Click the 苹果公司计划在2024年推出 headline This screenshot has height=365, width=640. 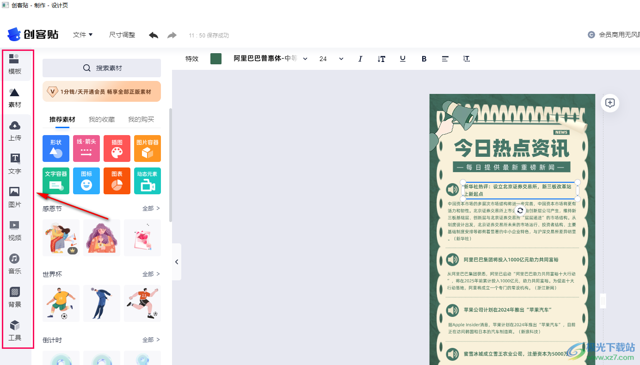coord(508,309)
